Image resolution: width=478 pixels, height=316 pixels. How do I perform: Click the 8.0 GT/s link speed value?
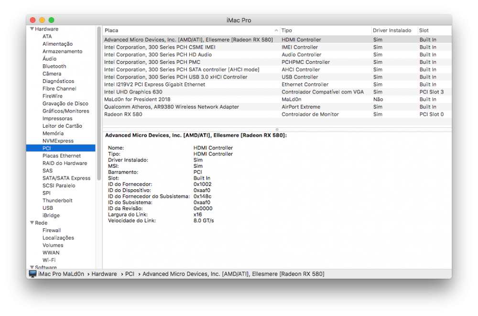point(204,221)
